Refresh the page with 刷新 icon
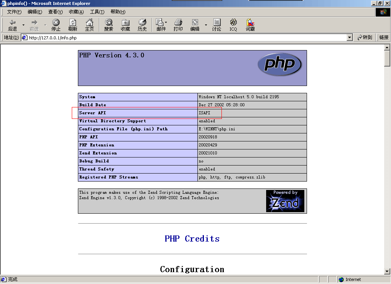This screenshot has width=391, height=284. coord(73,25)
